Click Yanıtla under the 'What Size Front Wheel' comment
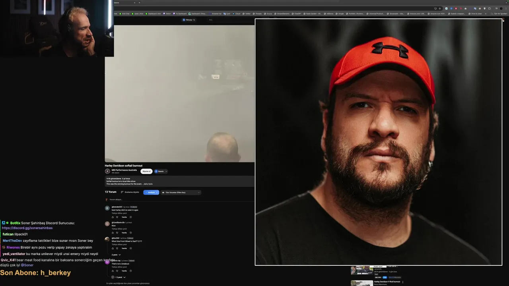 point(124,248)
